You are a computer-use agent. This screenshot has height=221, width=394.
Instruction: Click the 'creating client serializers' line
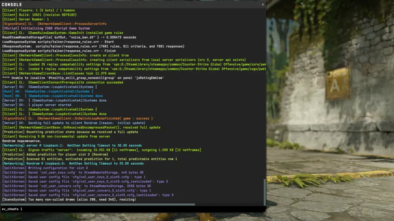tap(124, 60)
